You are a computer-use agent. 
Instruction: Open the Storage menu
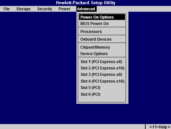click(23, 9)
